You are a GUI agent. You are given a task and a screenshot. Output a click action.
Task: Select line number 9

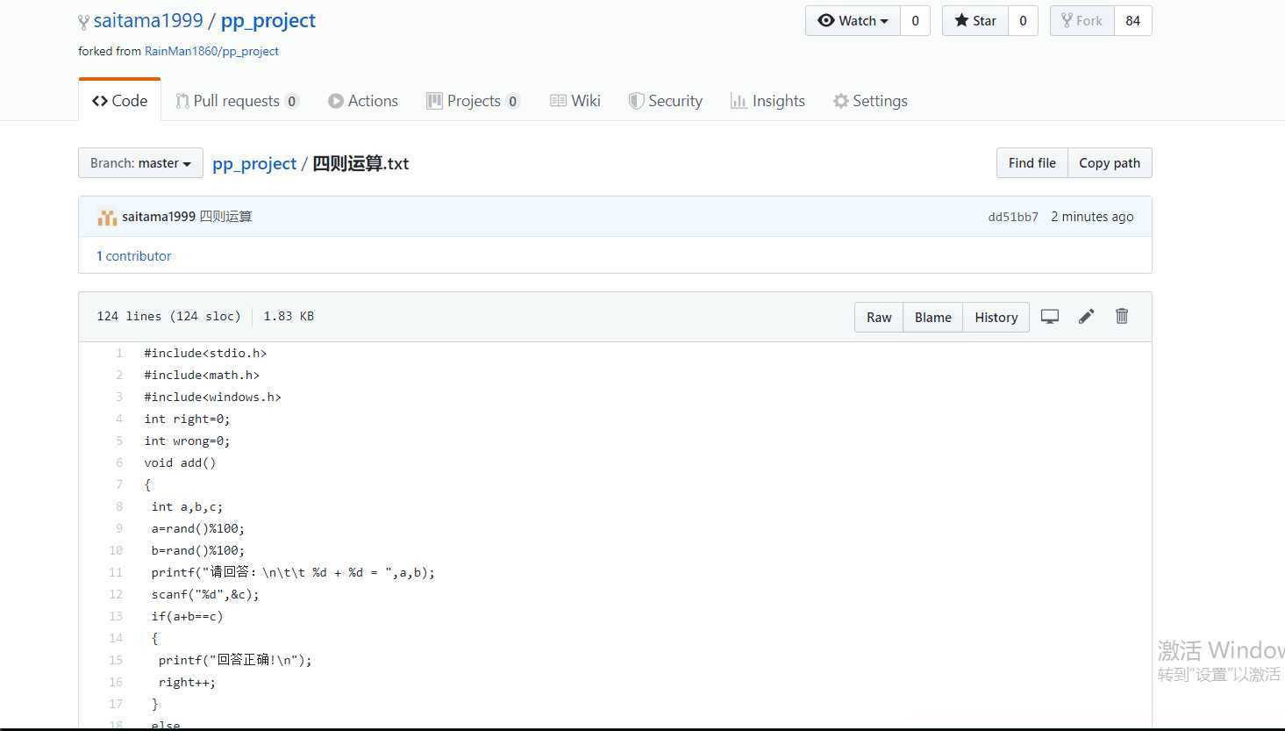(118, 528)
